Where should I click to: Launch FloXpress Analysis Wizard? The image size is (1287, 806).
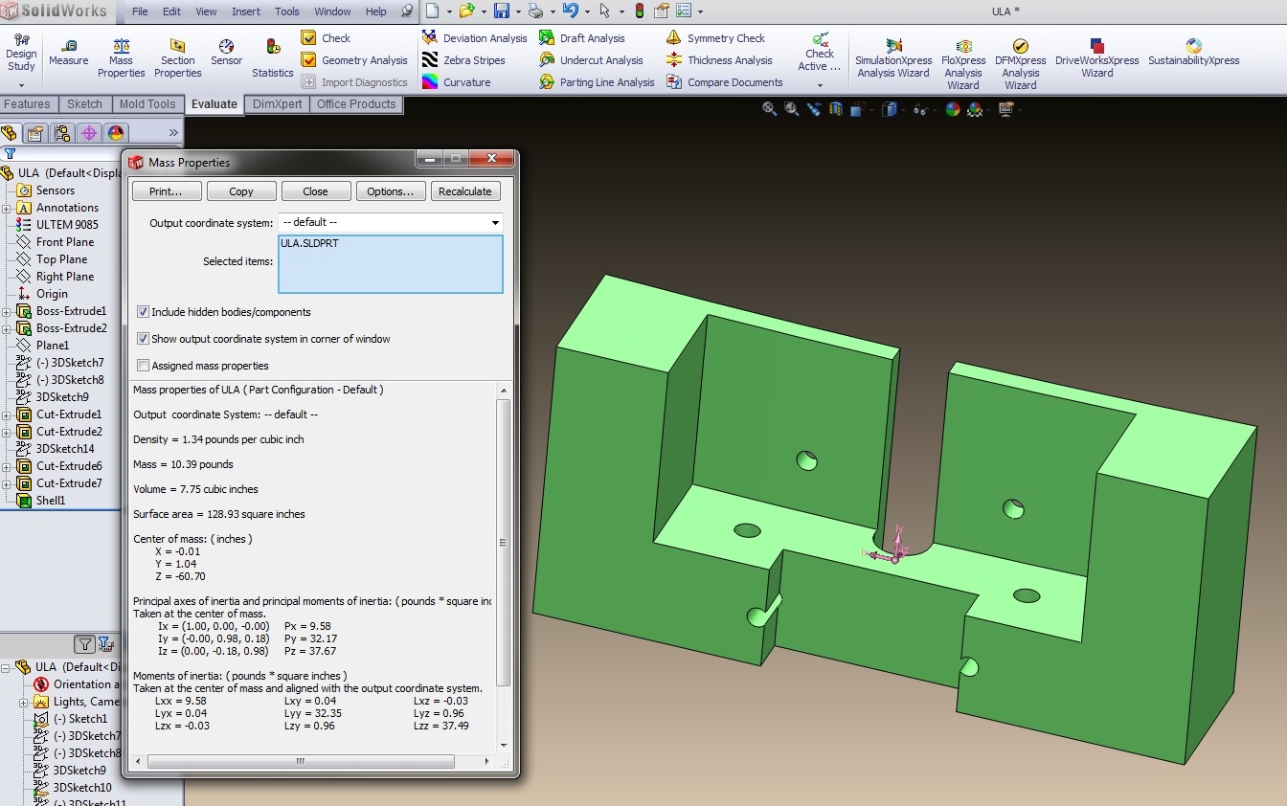[963, 65]
